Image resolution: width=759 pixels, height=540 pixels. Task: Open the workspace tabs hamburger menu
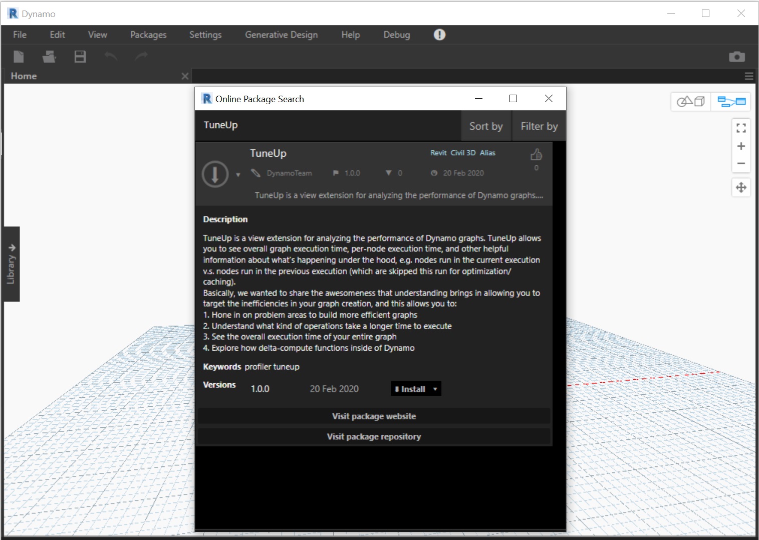[x=749, y=76]
